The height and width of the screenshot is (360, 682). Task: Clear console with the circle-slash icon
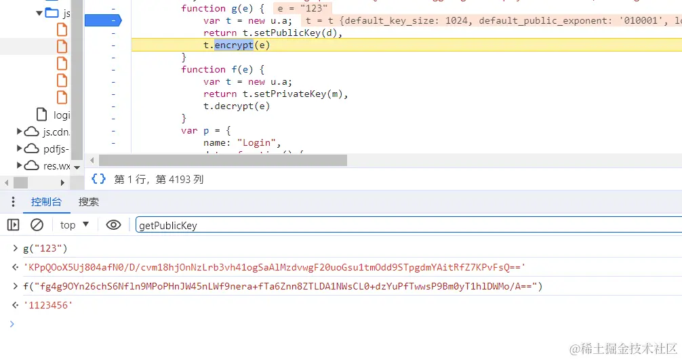[37, 225]
